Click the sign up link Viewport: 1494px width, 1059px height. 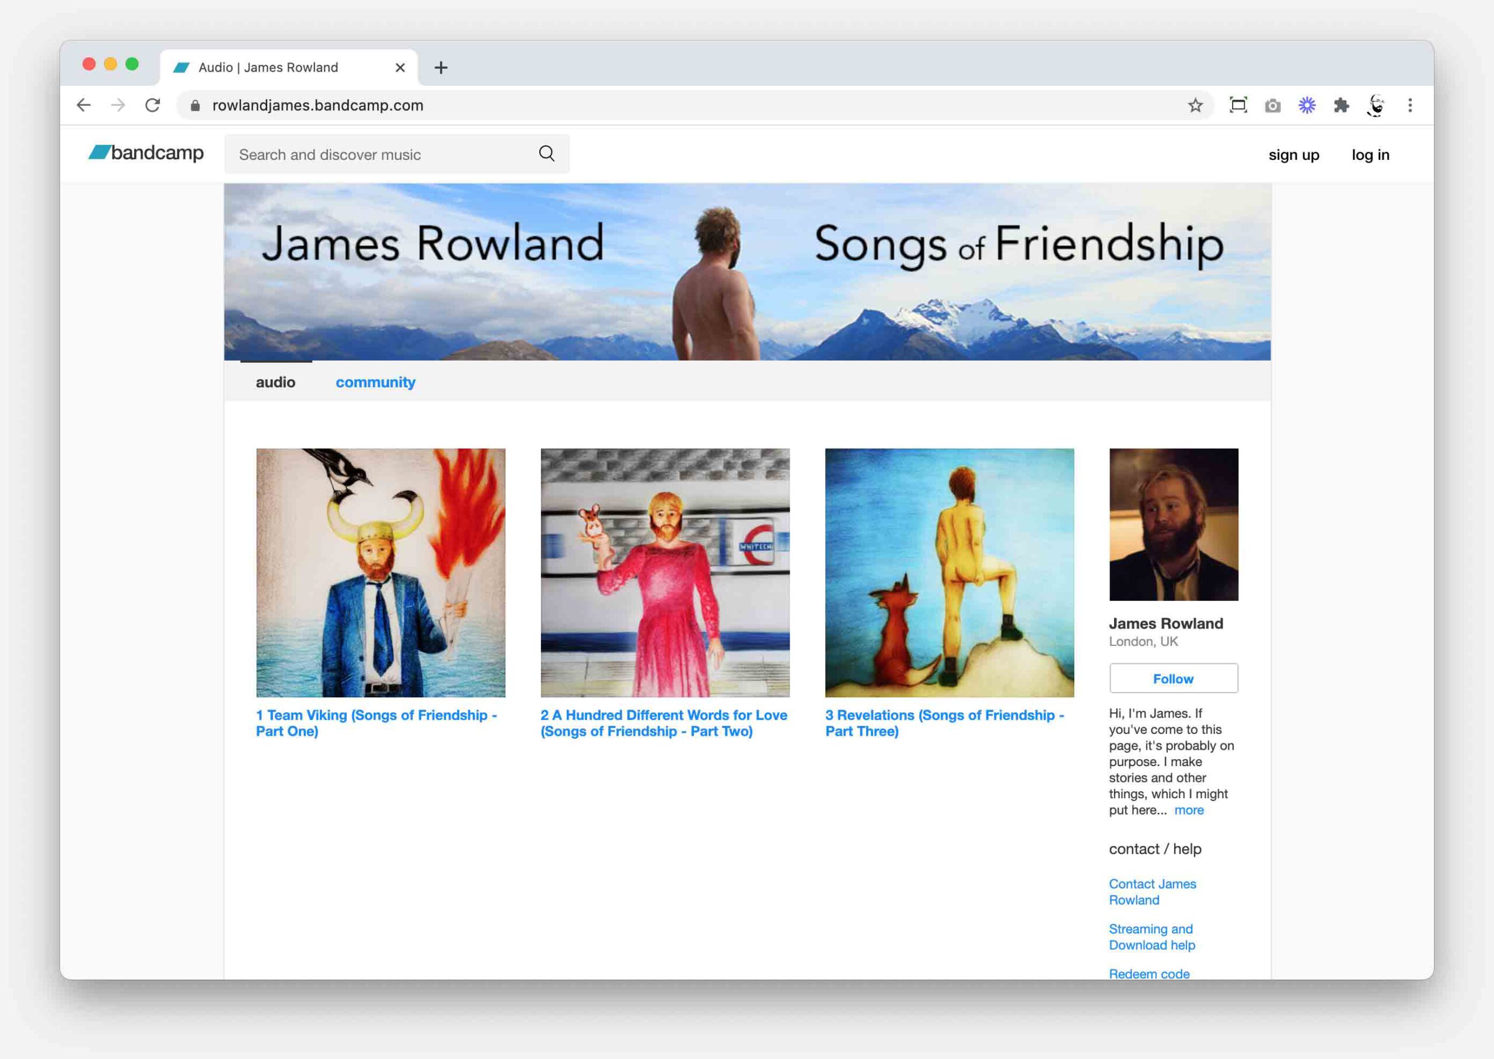pos(1293,155)
